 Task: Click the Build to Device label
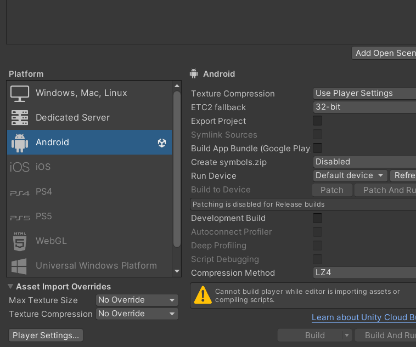[x=221, y=190]
